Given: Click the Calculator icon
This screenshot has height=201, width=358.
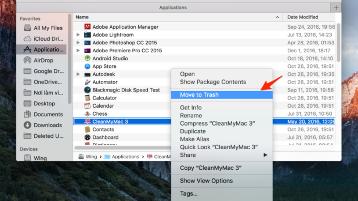Looking at the screenshot, I should click(87, 98).
